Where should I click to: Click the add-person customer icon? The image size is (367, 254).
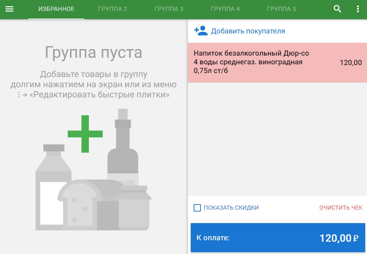point(201,31)
